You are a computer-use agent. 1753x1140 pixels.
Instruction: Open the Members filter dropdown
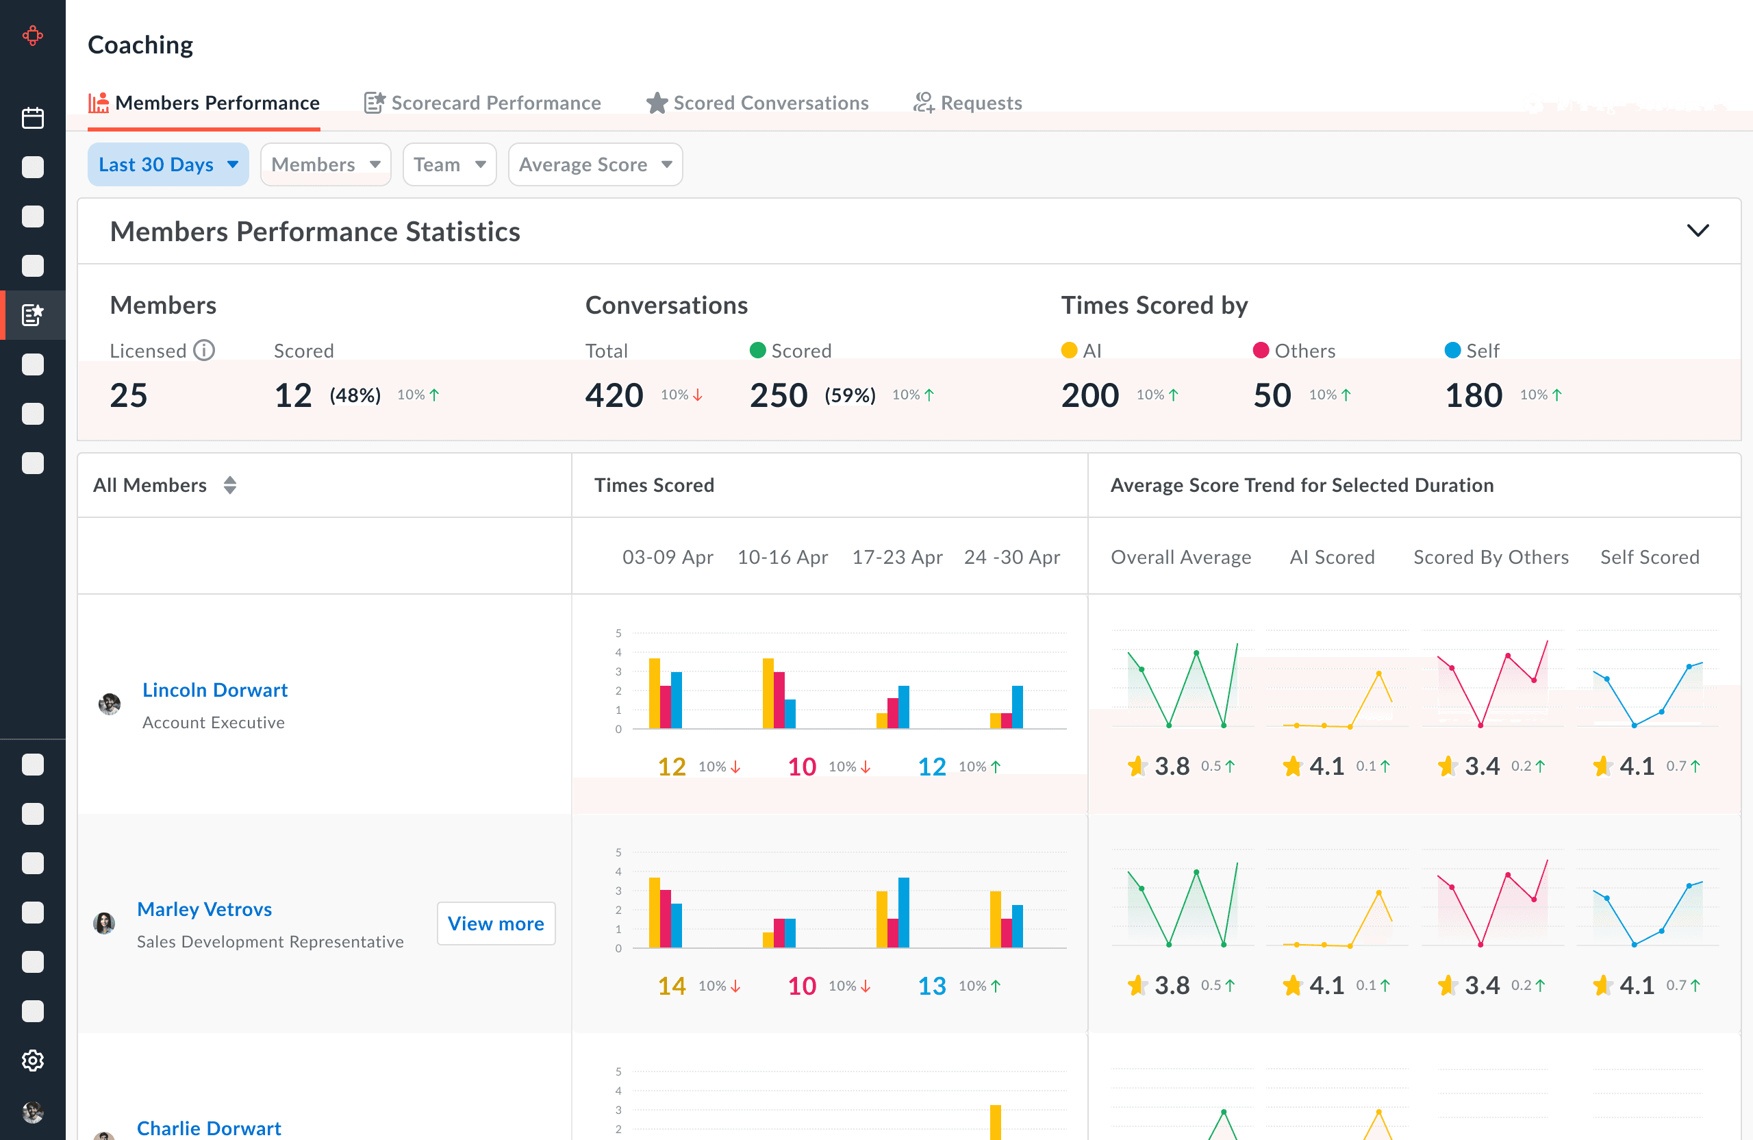(x=325, y=164)
